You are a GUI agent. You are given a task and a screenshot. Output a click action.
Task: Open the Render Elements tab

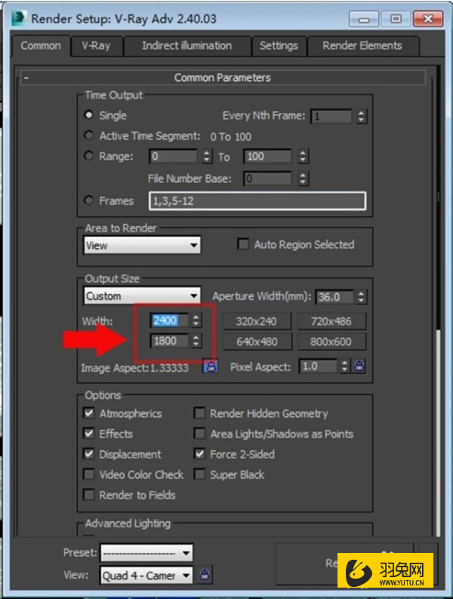pyautogui.click(x=362, y=46)
